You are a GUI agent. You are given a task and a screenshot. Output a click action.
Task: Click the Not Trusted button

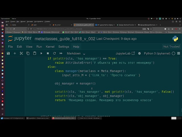pyautogui.click(x=171, y=47)
